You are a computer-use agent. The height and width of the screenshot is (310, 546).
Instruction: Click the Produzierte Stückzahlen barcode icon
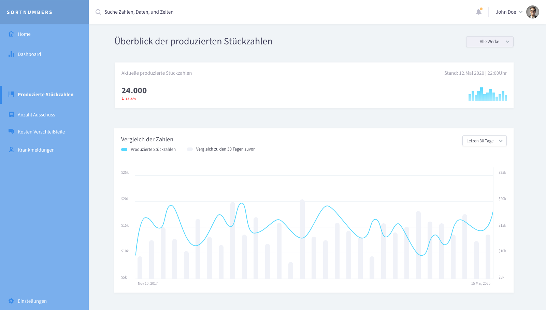11,94
